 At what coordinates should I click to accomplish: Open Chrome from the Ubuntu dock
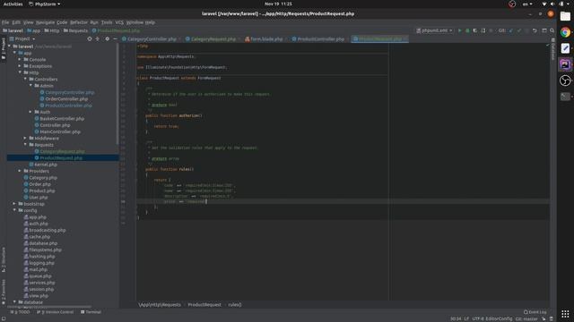[565, 32]
